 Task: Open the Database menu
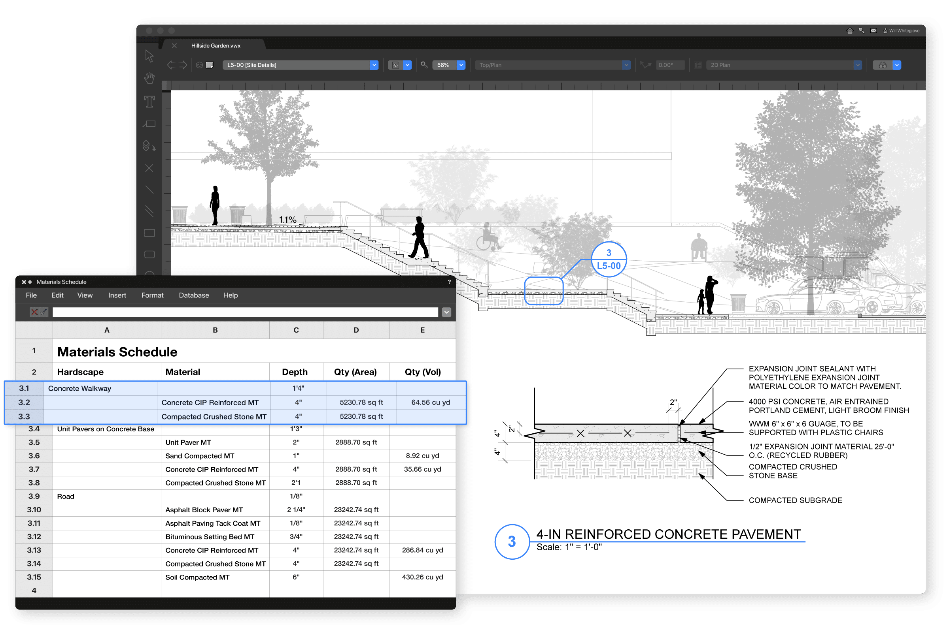click(194, 295)
